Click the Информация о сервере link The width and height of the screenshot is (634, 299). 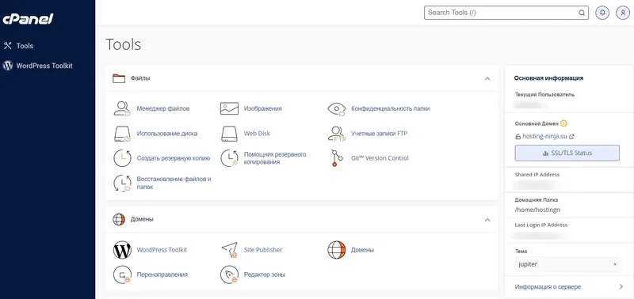(x=548, y=287)
